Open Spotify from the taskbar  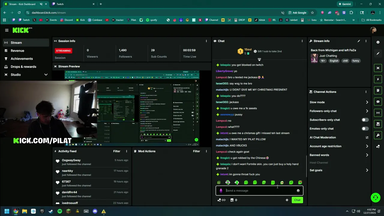tap(60, 211)
